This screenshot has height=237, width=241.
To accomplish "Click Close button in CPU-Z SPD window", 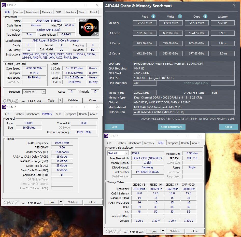I will pos(195,231).
